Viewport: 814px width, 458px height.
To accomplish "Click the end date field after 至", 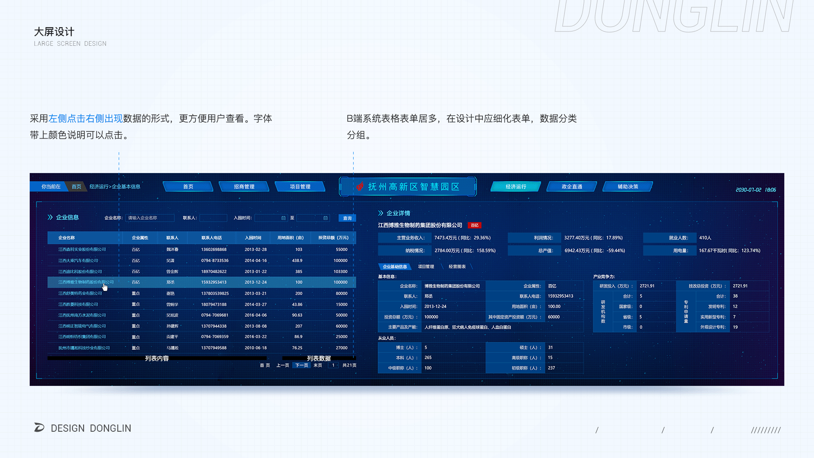I will point(313,218).
